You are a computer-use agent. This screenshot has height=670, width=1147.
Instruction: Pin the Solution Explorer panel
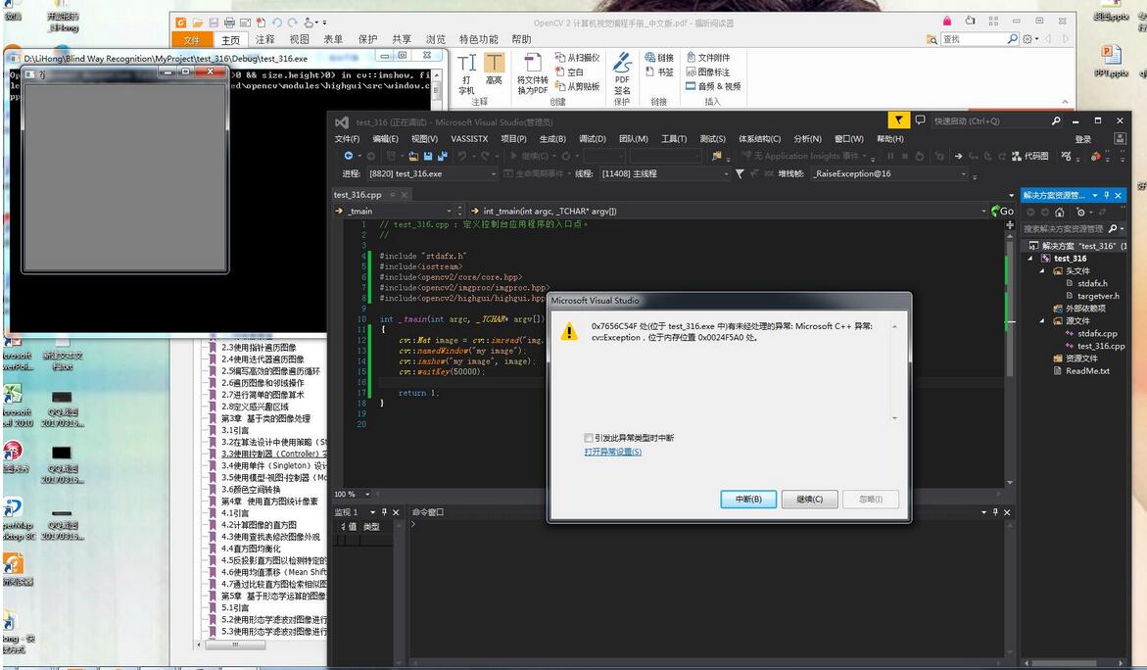click(1107, 195)
